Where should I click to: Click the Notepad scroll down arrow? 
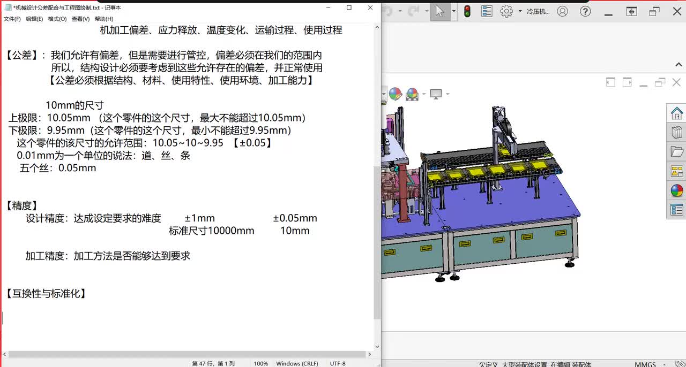[x=377, y=347]
